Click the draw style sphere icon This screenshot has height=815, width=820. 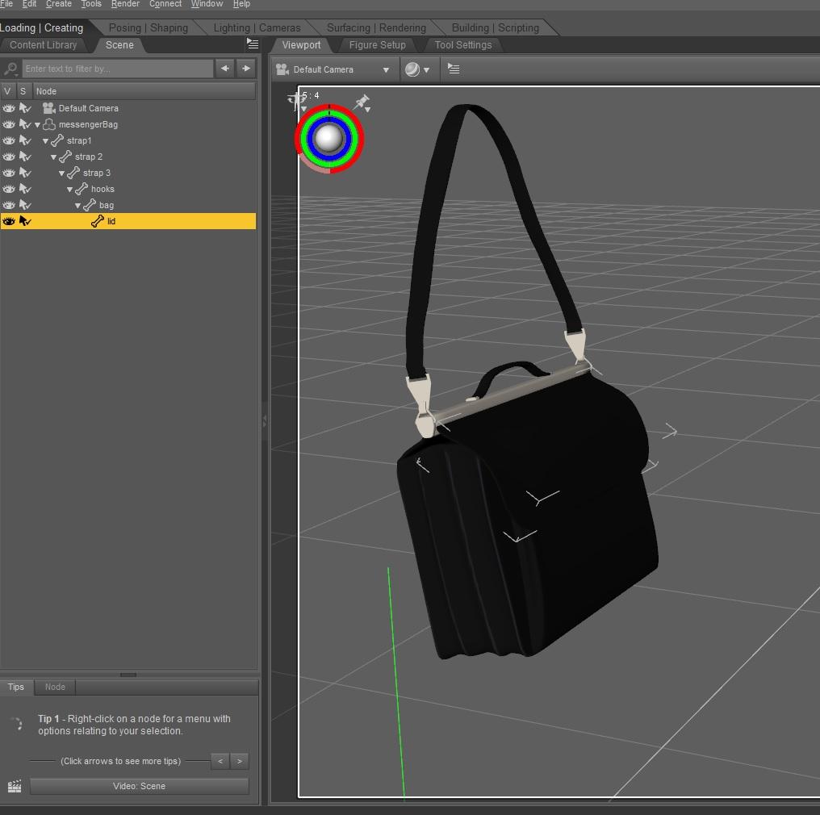412,69
